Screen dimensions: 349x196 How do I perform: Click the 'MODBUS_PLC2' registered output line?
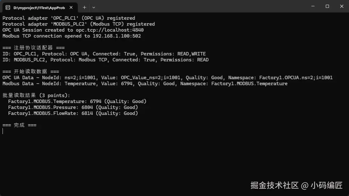(x=79, y=24)
